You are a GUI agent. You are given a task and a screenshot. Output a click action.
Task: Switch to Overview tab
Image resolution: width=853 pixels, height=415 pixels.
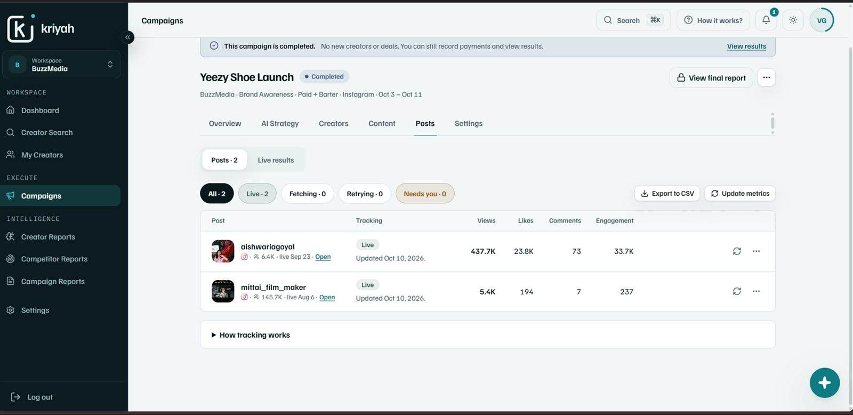[x=225, y=123]
